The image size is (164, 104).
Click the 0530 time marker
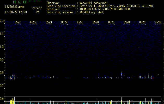(158, 22)
